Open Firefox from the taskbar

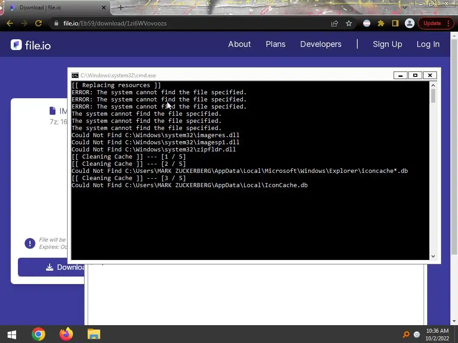click(x=66, y=334)
